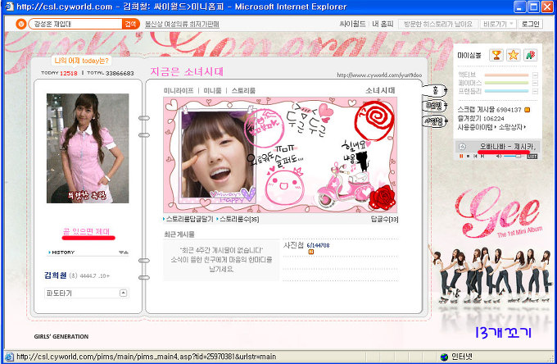This screenshot has height=364, width=557.
Task: Click the 방문한 히스토리가 남아요 box
Action: 437,24
